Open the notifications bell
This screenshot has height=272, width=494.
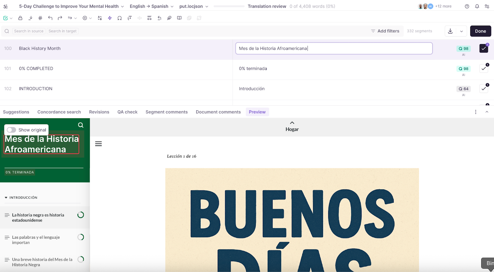click(x=477, y=6)
